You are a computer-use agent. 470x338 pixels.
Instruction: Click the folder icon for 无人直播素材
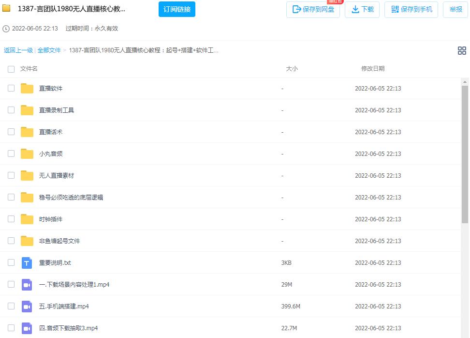coord(27,175)
